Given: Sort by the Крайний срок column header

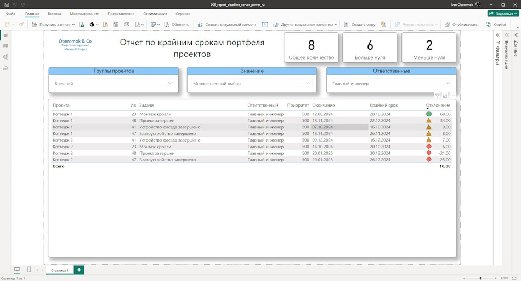Looking at the screenshot, I should coord(384,106).
